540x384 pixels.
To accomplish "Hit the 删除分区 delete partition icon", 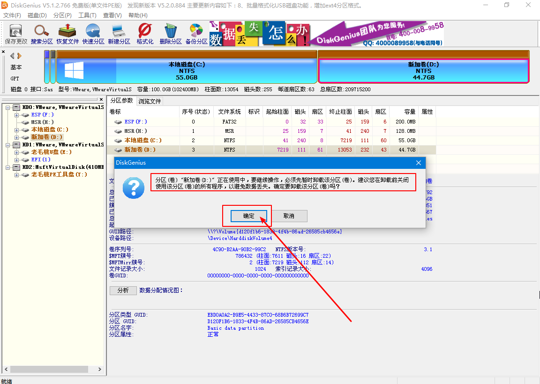I will click(x=171, y=35).
